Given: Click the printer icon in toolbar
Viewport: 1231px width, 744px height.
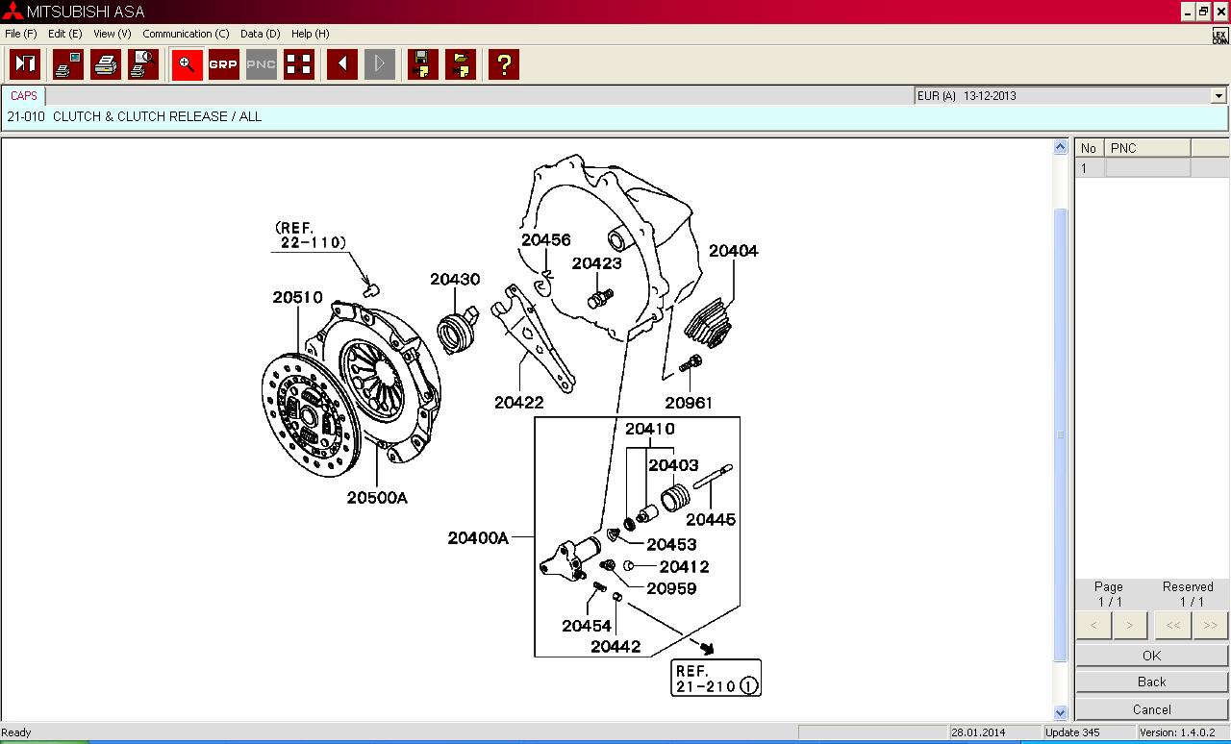Looking at the screenshot, I should click(106, 64).
